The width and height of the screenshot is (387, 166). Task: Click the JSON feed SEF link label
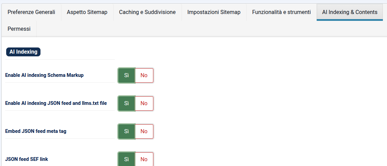coord(27,159)
